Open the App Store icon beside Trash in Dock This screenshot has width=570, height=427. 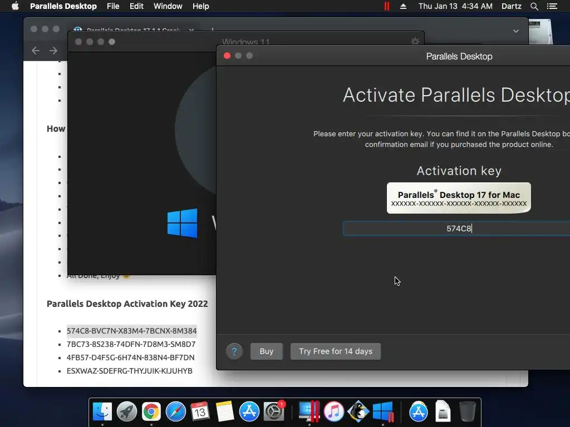[419, 411]
